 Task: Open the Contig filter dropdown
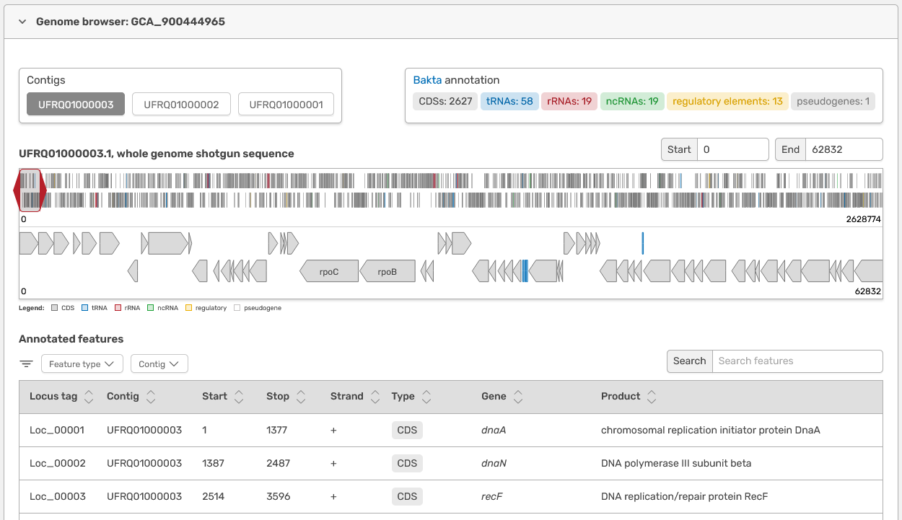click(159, 364)
